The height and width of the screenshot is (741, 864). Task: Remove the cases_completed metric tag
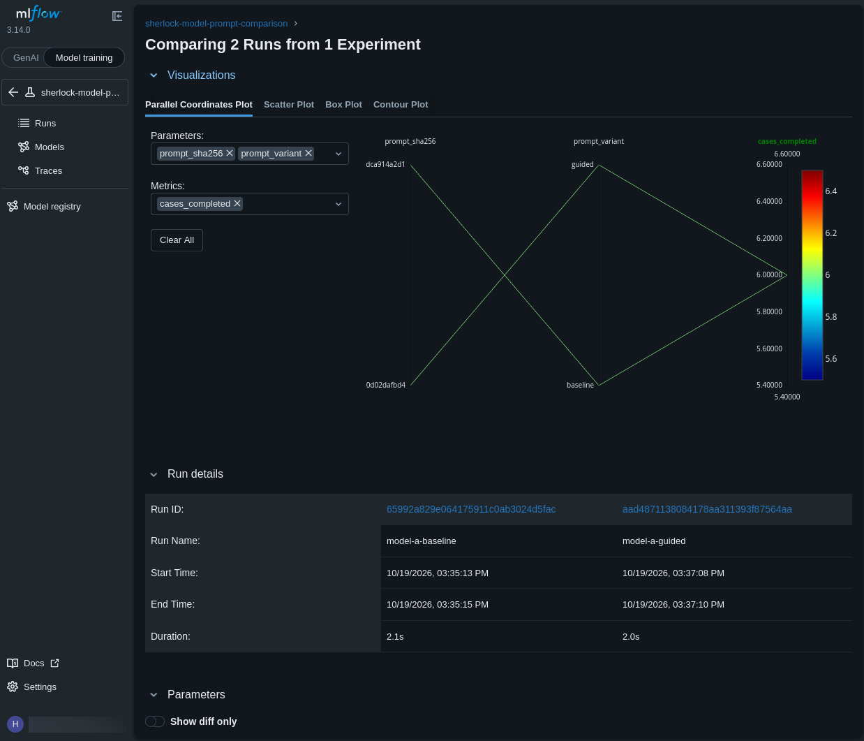[237, 203]
